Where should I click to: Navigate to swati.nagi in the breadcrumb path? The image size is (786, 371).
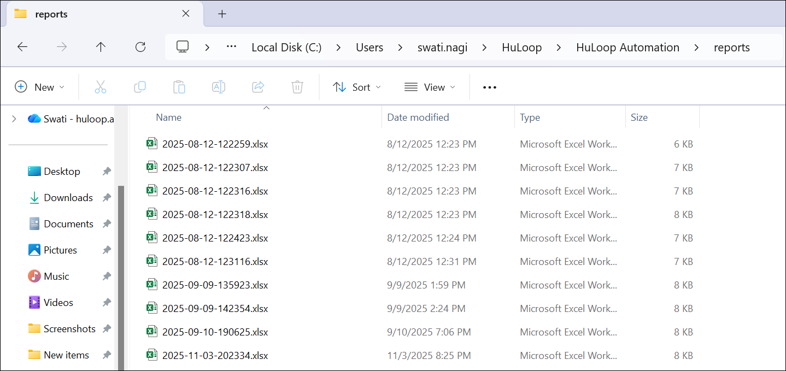click(442, 47)
